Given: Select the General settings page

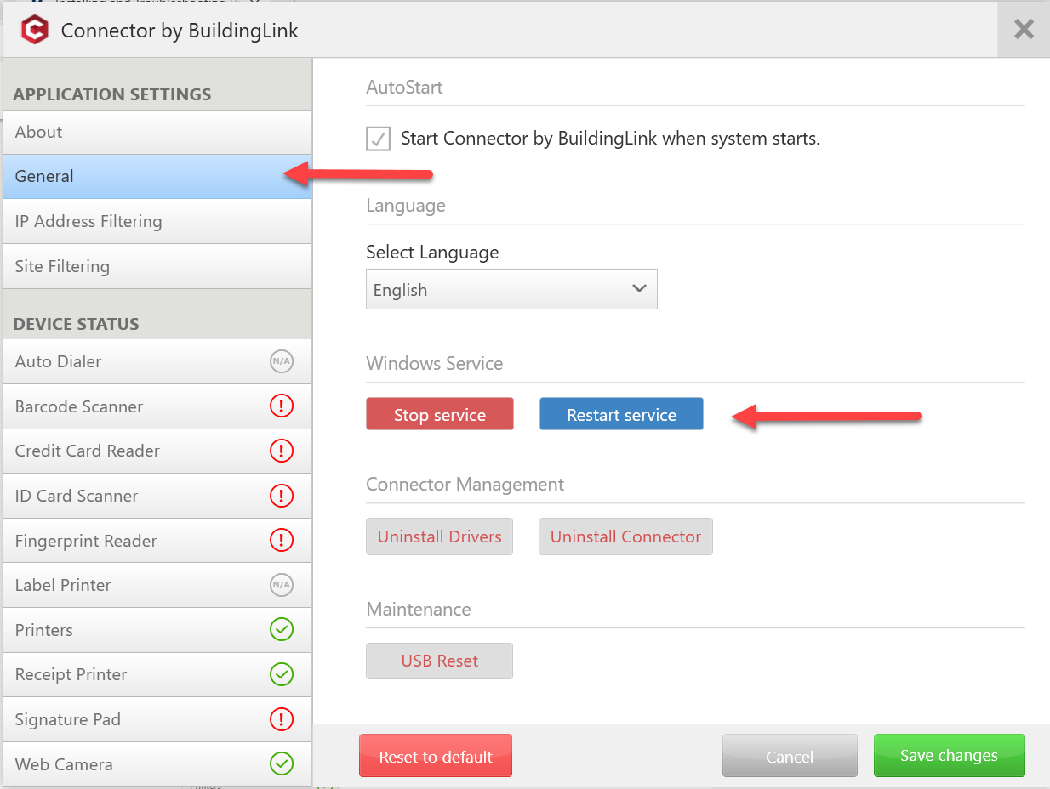Looking at the screenshot, I should click(157, 177).
